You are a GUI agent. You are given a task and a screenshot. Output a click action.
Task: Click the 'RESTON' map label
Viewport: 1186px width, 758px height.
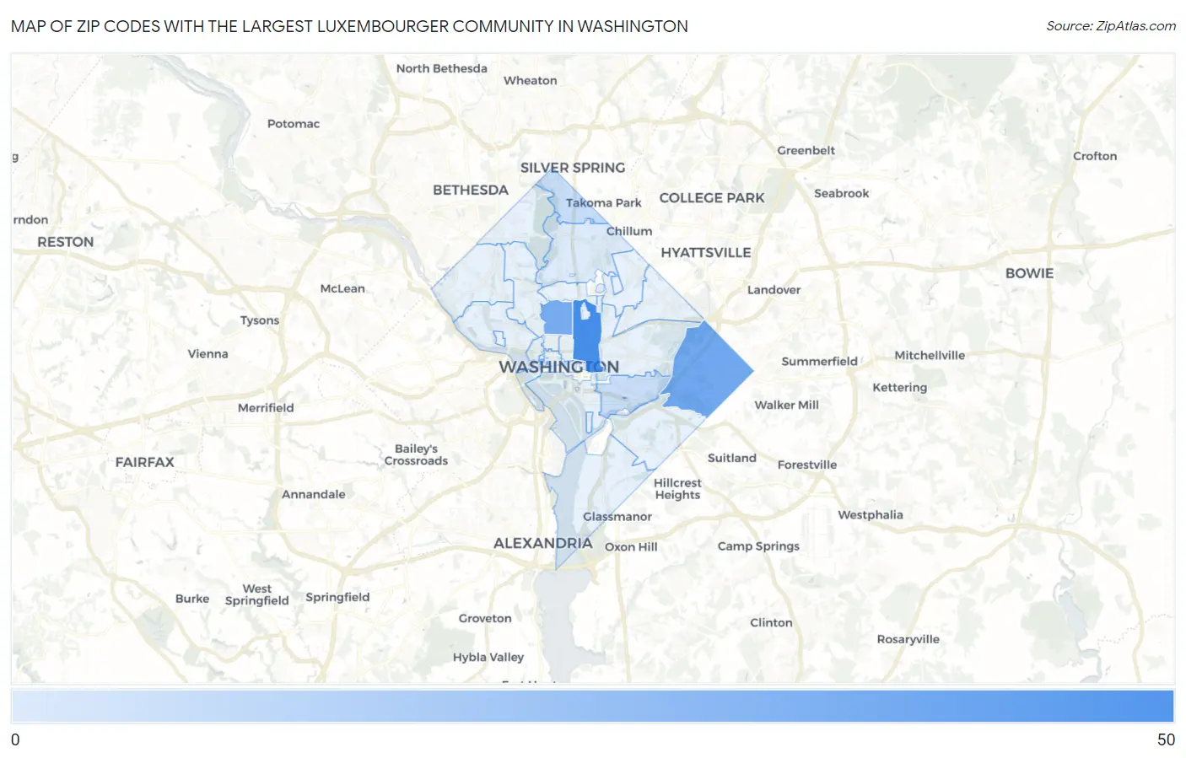[x=66, y=242]
